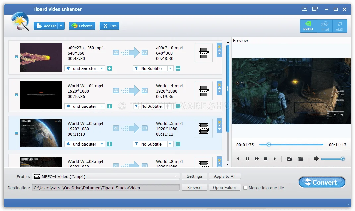Open audio track dropdown for a09c23b...360.mp4
This screenshot has width=355, height=211.
pyautogui.click(x=102, y=68)
